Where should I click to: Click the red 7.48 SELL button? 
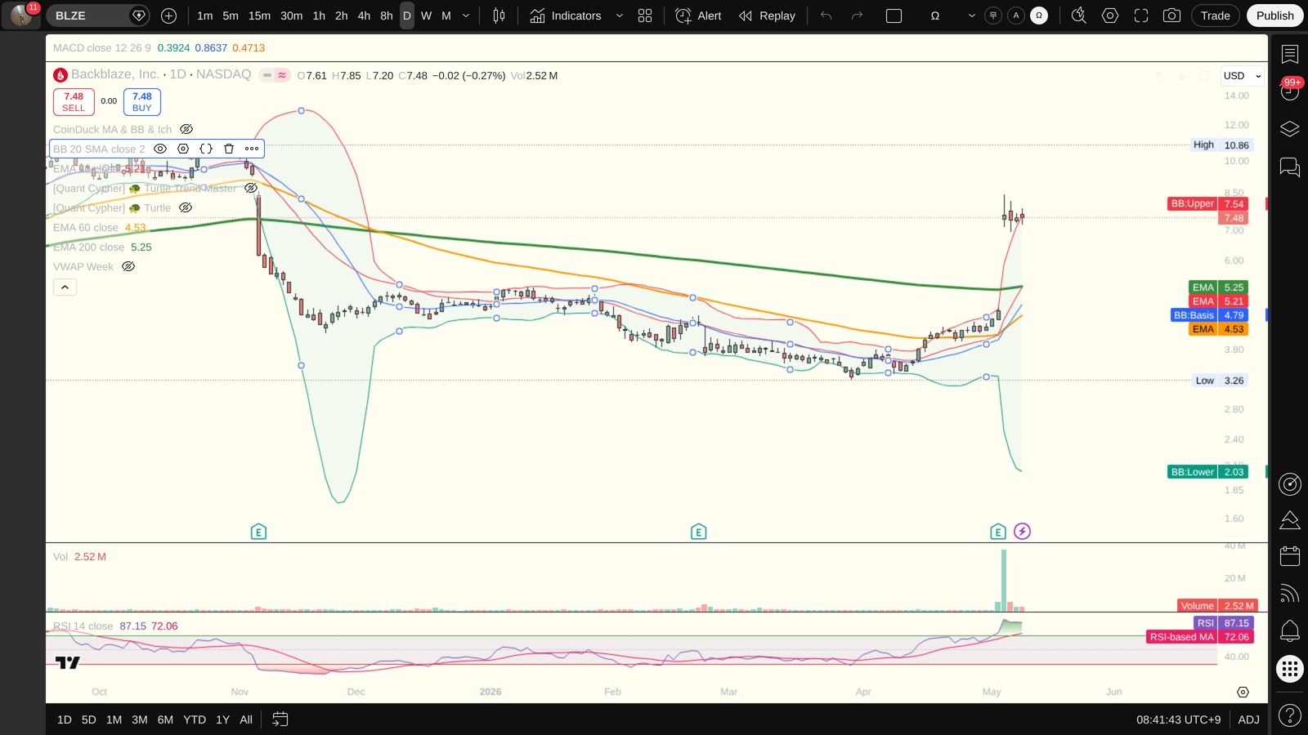pyautogui.click(x=74, y=102)
